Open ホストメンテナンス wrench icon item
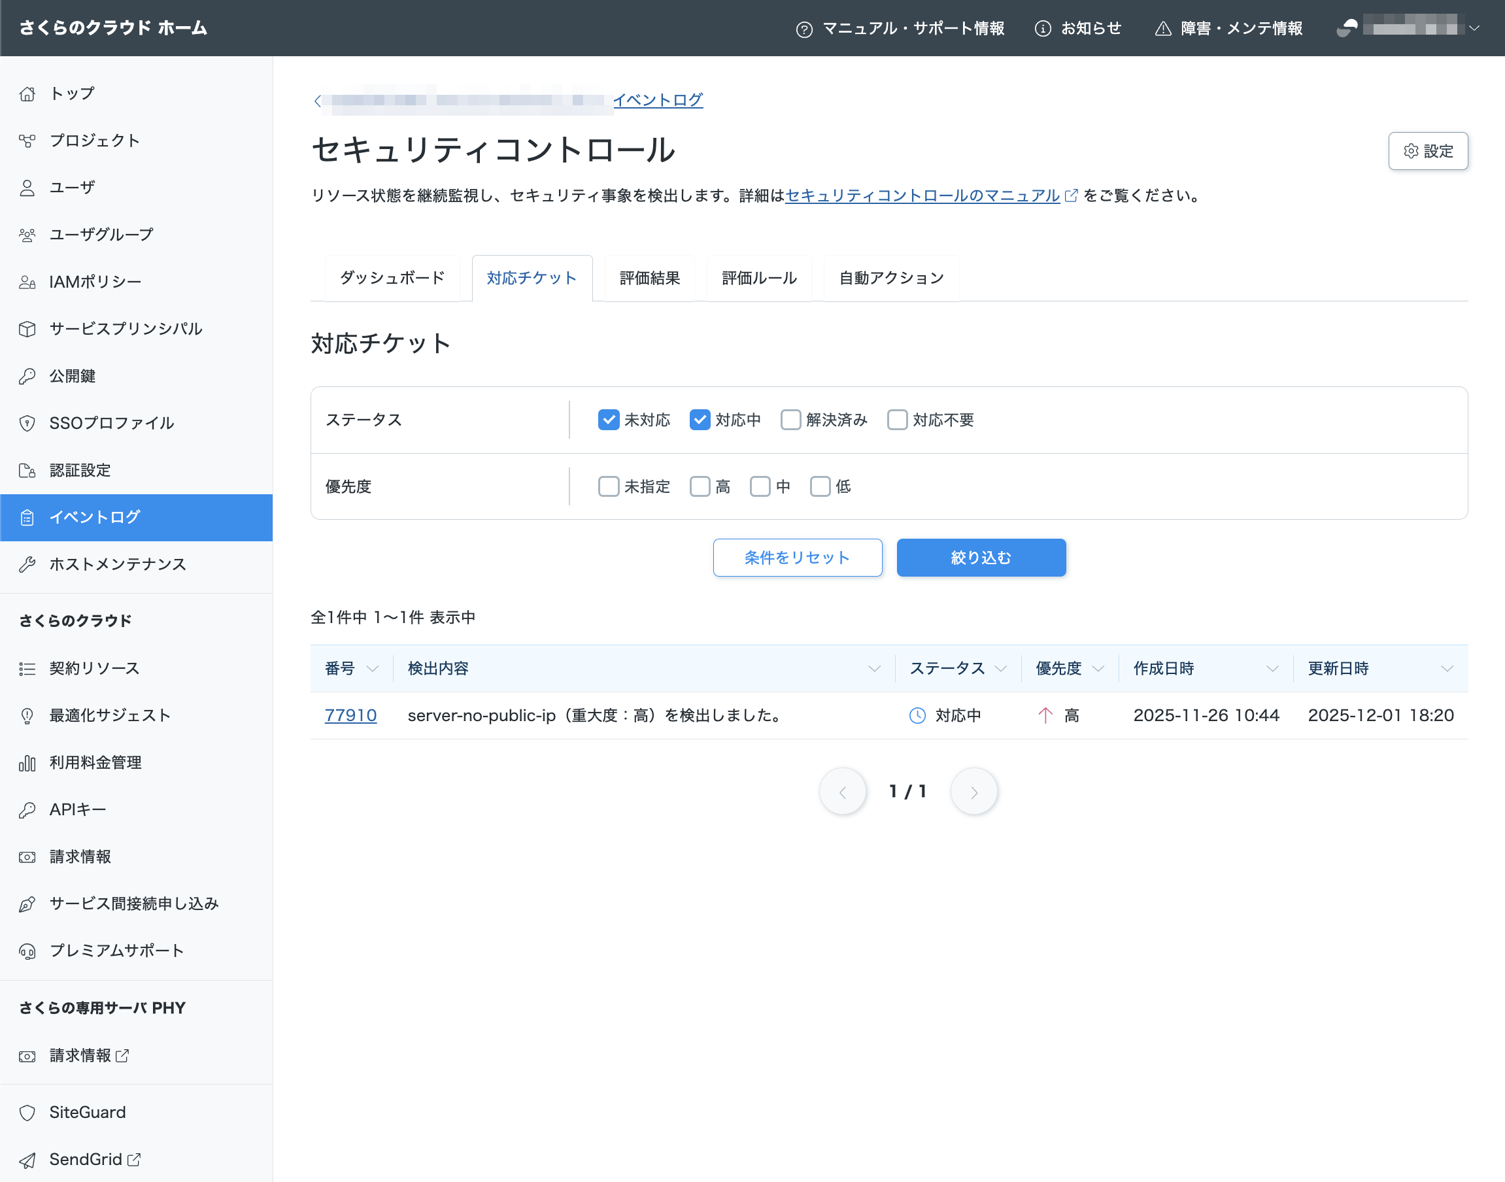 pyautogui.click(x=27, y=564)
